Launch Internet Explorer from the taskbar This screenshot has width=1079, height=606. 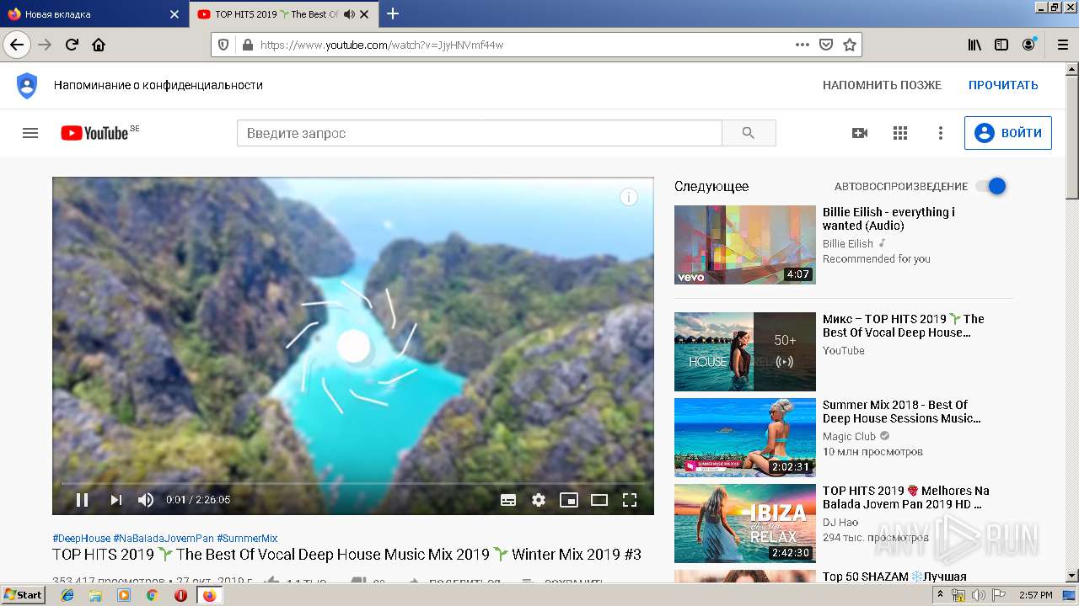pyautogui.click(x=67, y=595)
